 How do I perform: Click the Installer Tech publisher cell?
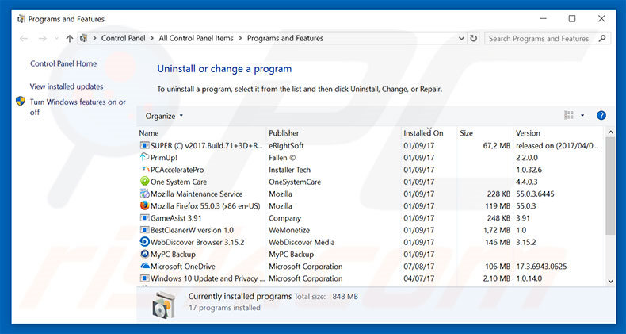(289, 170)
